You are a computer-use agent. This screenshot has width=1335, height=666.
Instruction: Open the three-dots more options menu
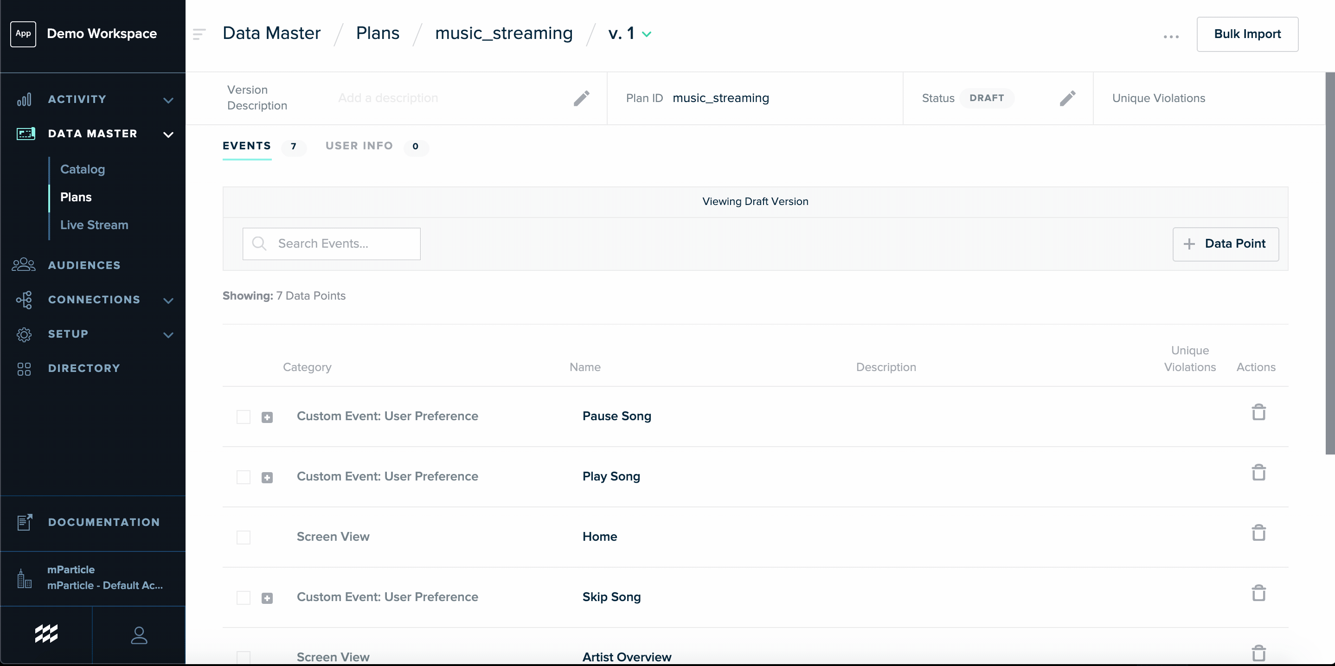pyautogui.click(x=1171, y=36)
